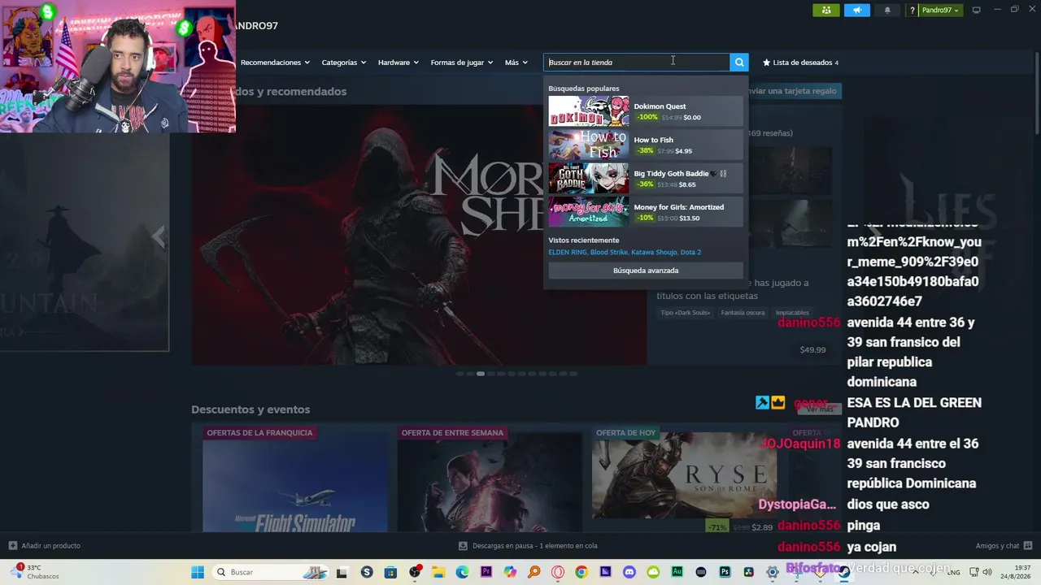Image resolution: width=1041 pixels, height=585 pixels.
Task: Click the Windows taskbar Buscar box
Action: click(x=272, y=572)
